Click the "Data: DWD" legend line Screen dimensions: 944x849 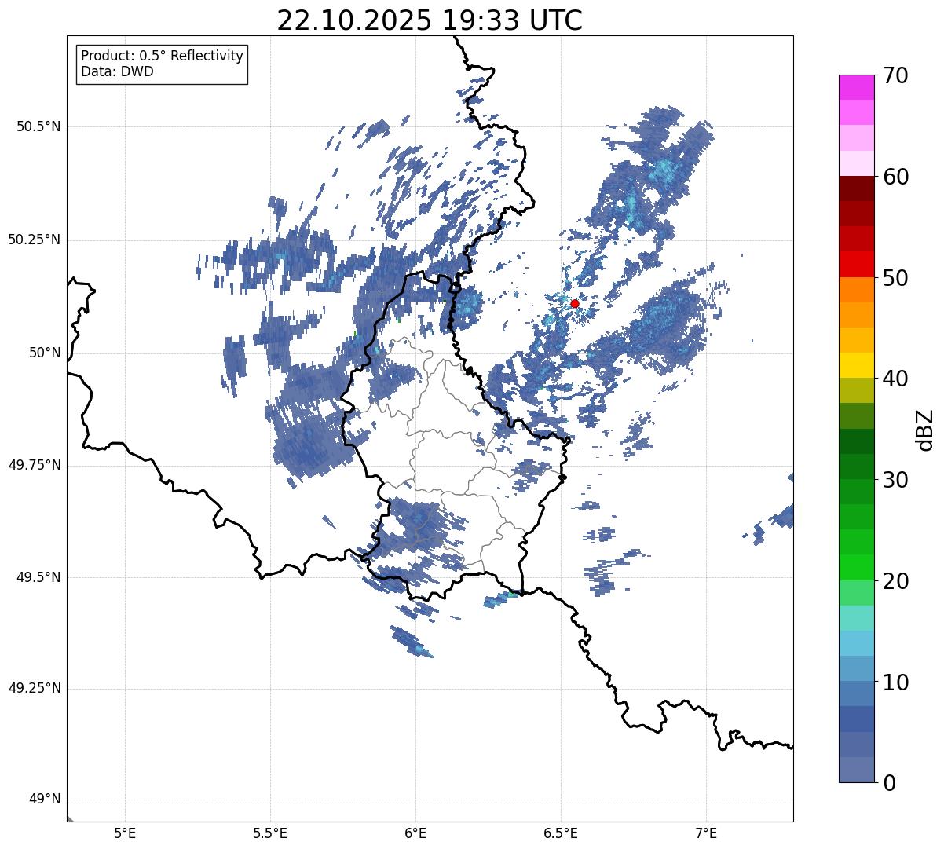pos(118,71)
